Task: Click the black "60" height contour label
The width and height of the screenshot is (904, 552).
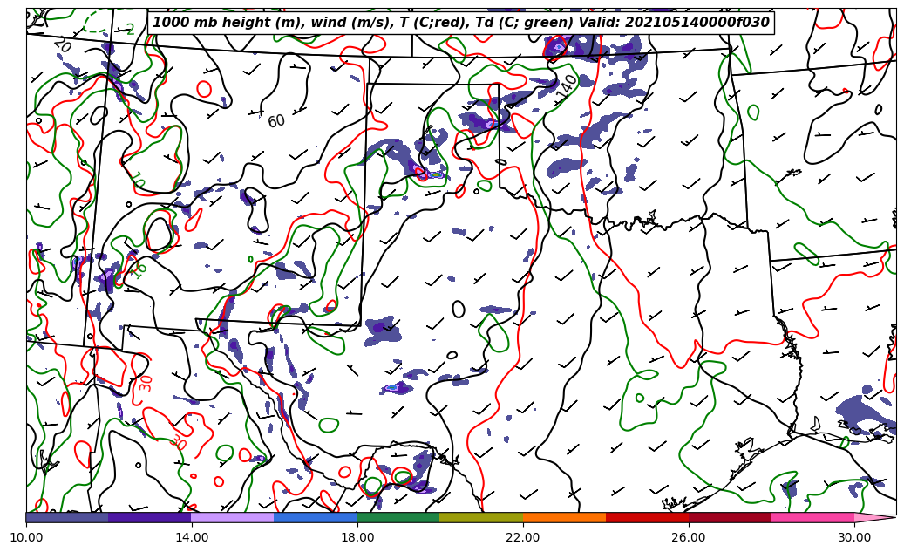Action: 276,121
